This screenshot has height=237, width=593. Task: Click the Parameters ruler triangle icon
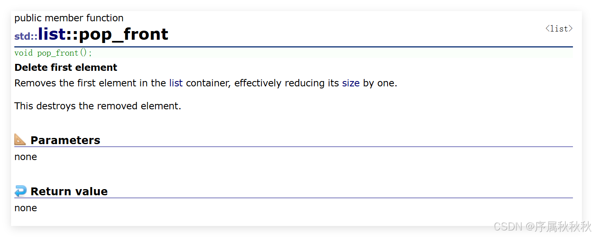[x=20, y=140]
